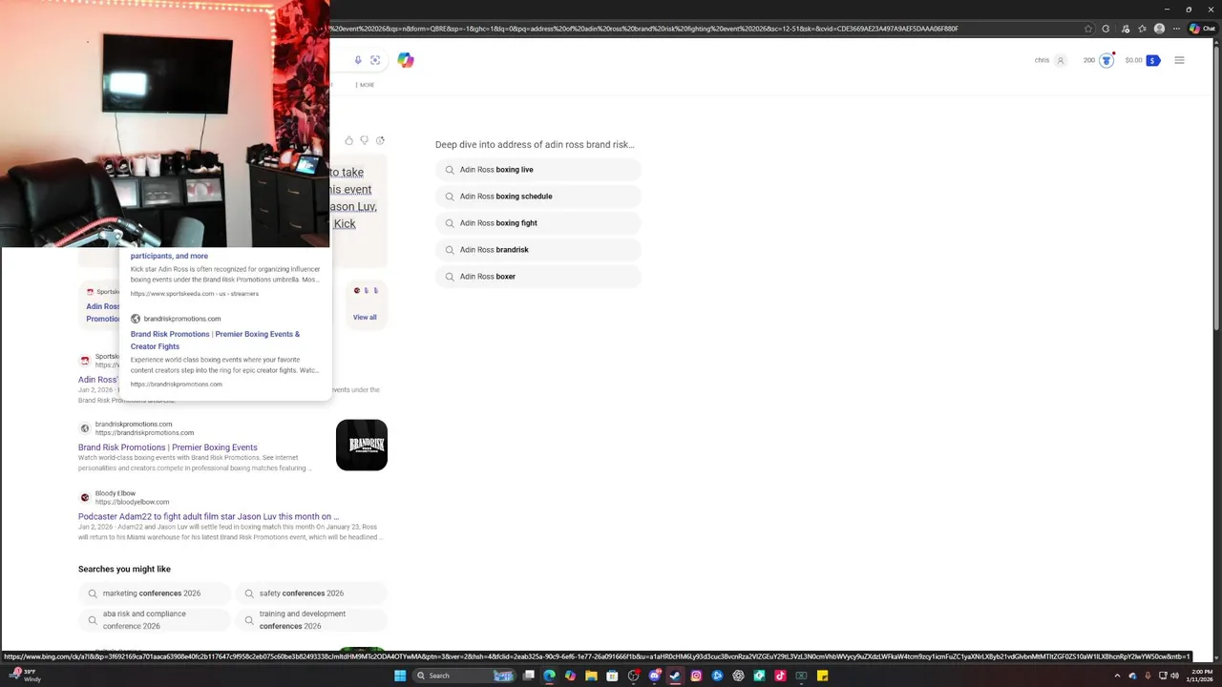Open File Explorer from the taskbar
Viewport: 1222px width, 687px height.
(x=591, y=676)
